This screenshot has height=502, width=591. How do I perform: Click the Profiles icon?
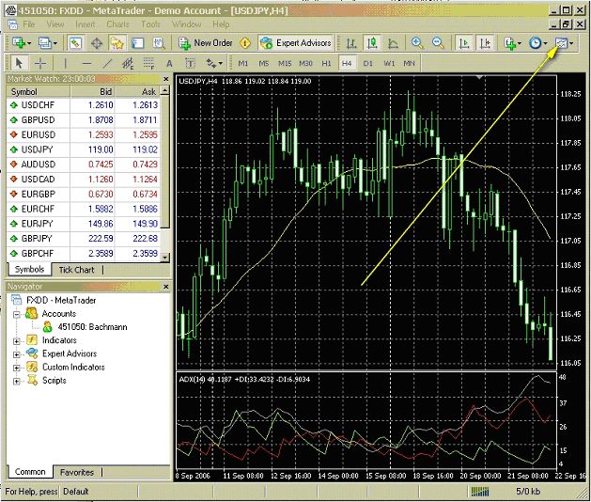point(45,43)
